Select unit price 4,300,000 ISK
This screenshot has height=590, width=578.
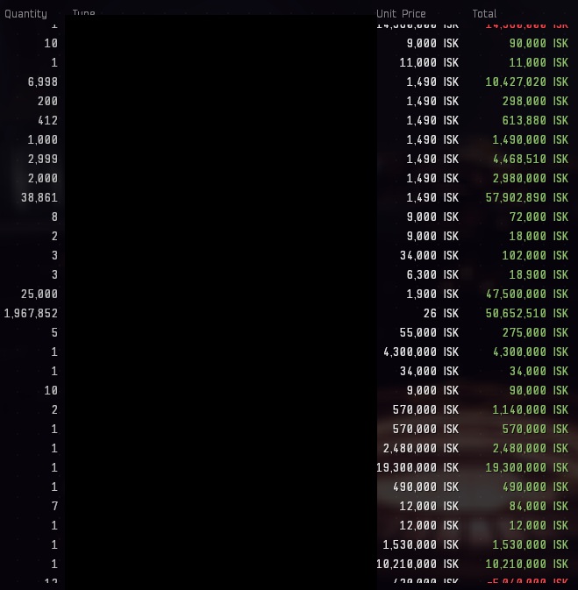point(421,352)
